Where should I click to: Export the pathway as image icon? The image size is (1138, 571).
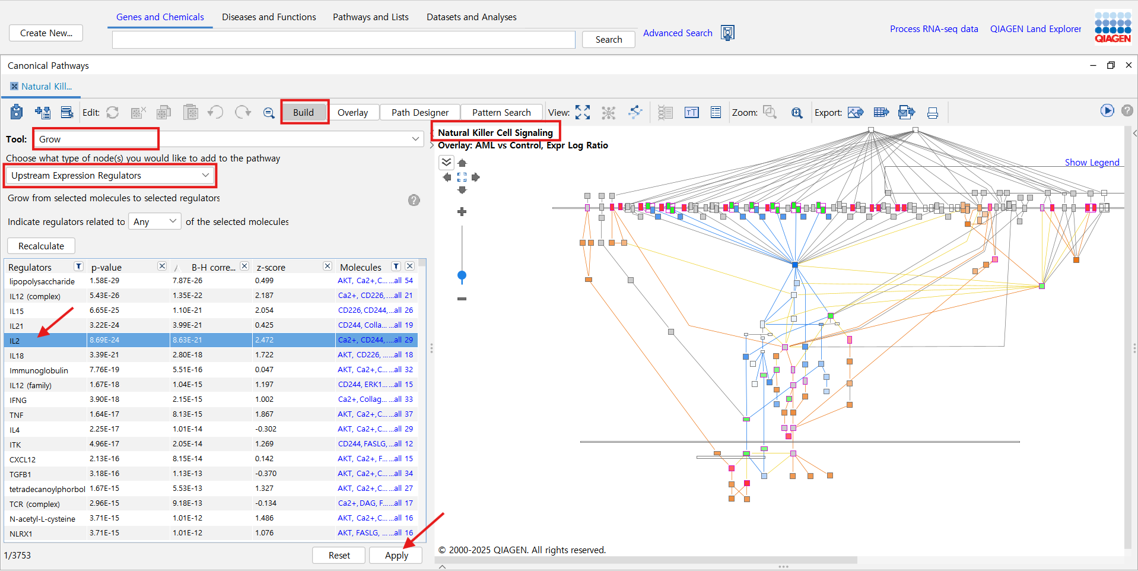856,112
